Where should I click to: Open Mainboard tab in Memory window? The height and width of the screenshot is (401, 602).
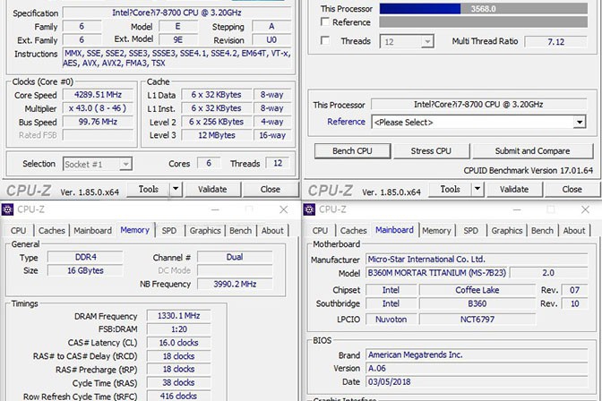coord(92,231)
